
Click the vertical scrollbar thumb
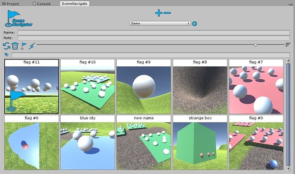pos(288,114)
